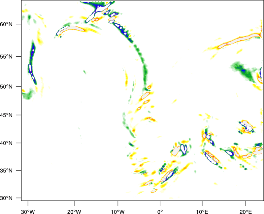Click the 30°N latitude label
This screenshot has width=264, height=214.
6,198
